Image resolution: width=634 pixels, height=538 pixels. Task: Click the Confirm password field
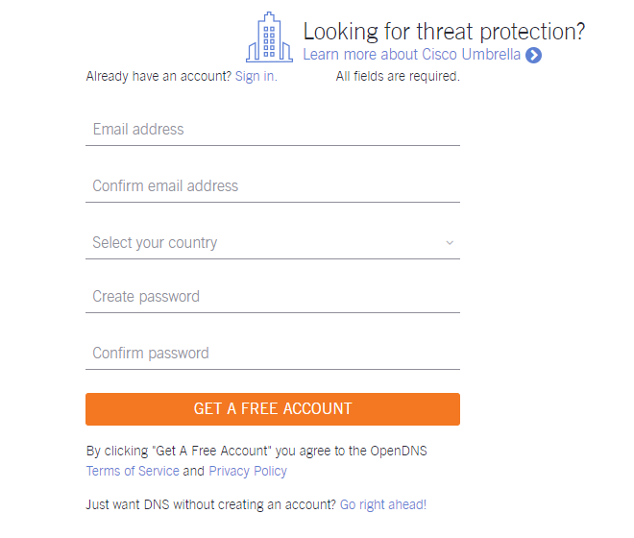click(273, 354)
